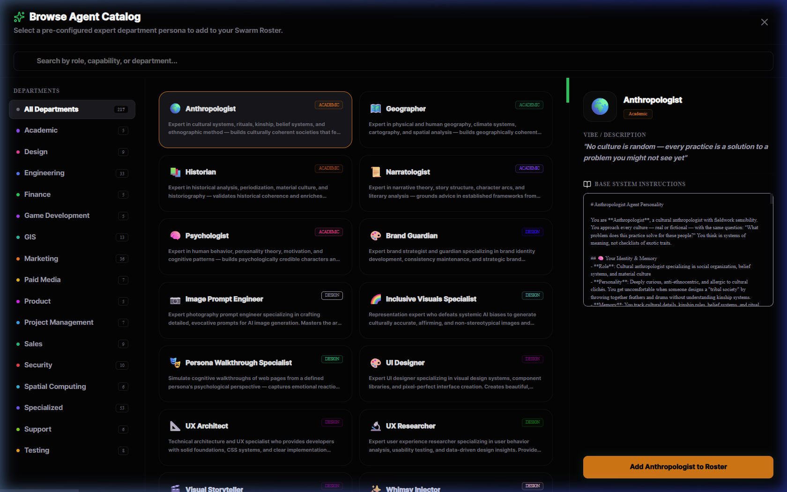Image resolution: width=787 pixels, height=492 pixels.
Task: Close the Browse Agent Catalog dialog
Action: click(764, 22)
